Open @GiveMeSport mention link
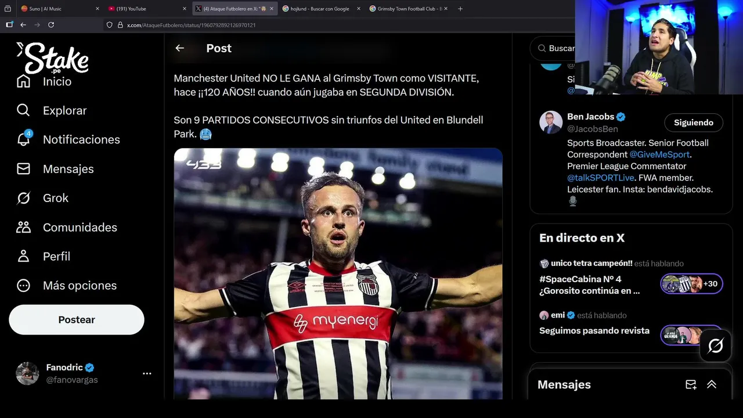The image size is (743, 418). [x=659, y=154]
